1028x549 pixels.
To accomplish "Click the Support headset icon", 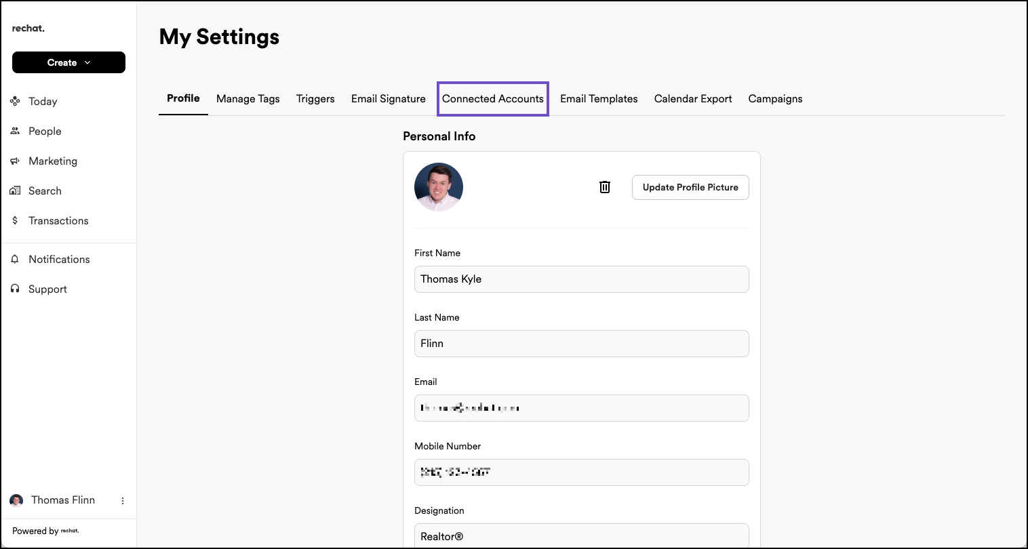I will tap(15, 289).
